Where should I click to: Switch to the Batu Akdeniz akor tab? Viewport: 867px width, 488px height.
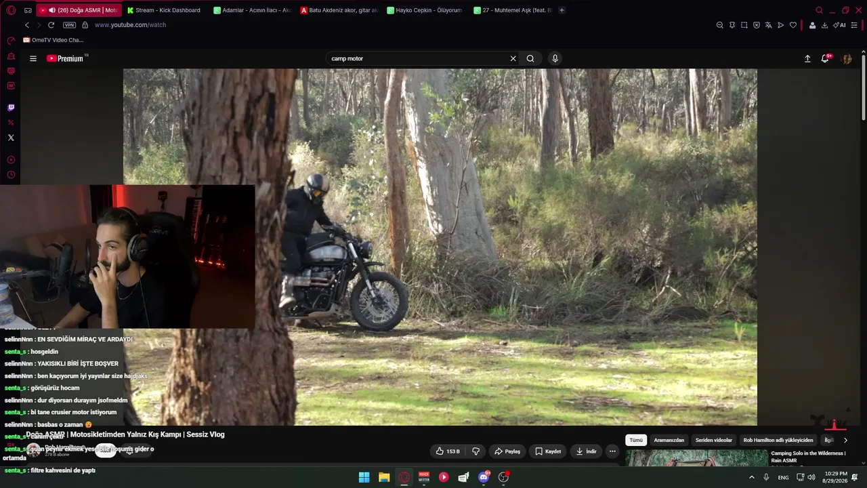click(x=338, y=10)
